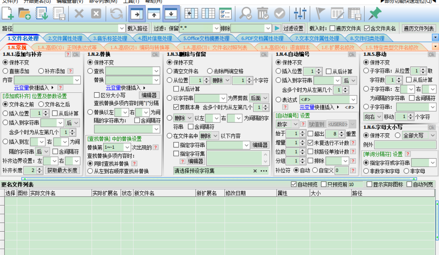Check the 区分大小写 option

coord(97,95)
